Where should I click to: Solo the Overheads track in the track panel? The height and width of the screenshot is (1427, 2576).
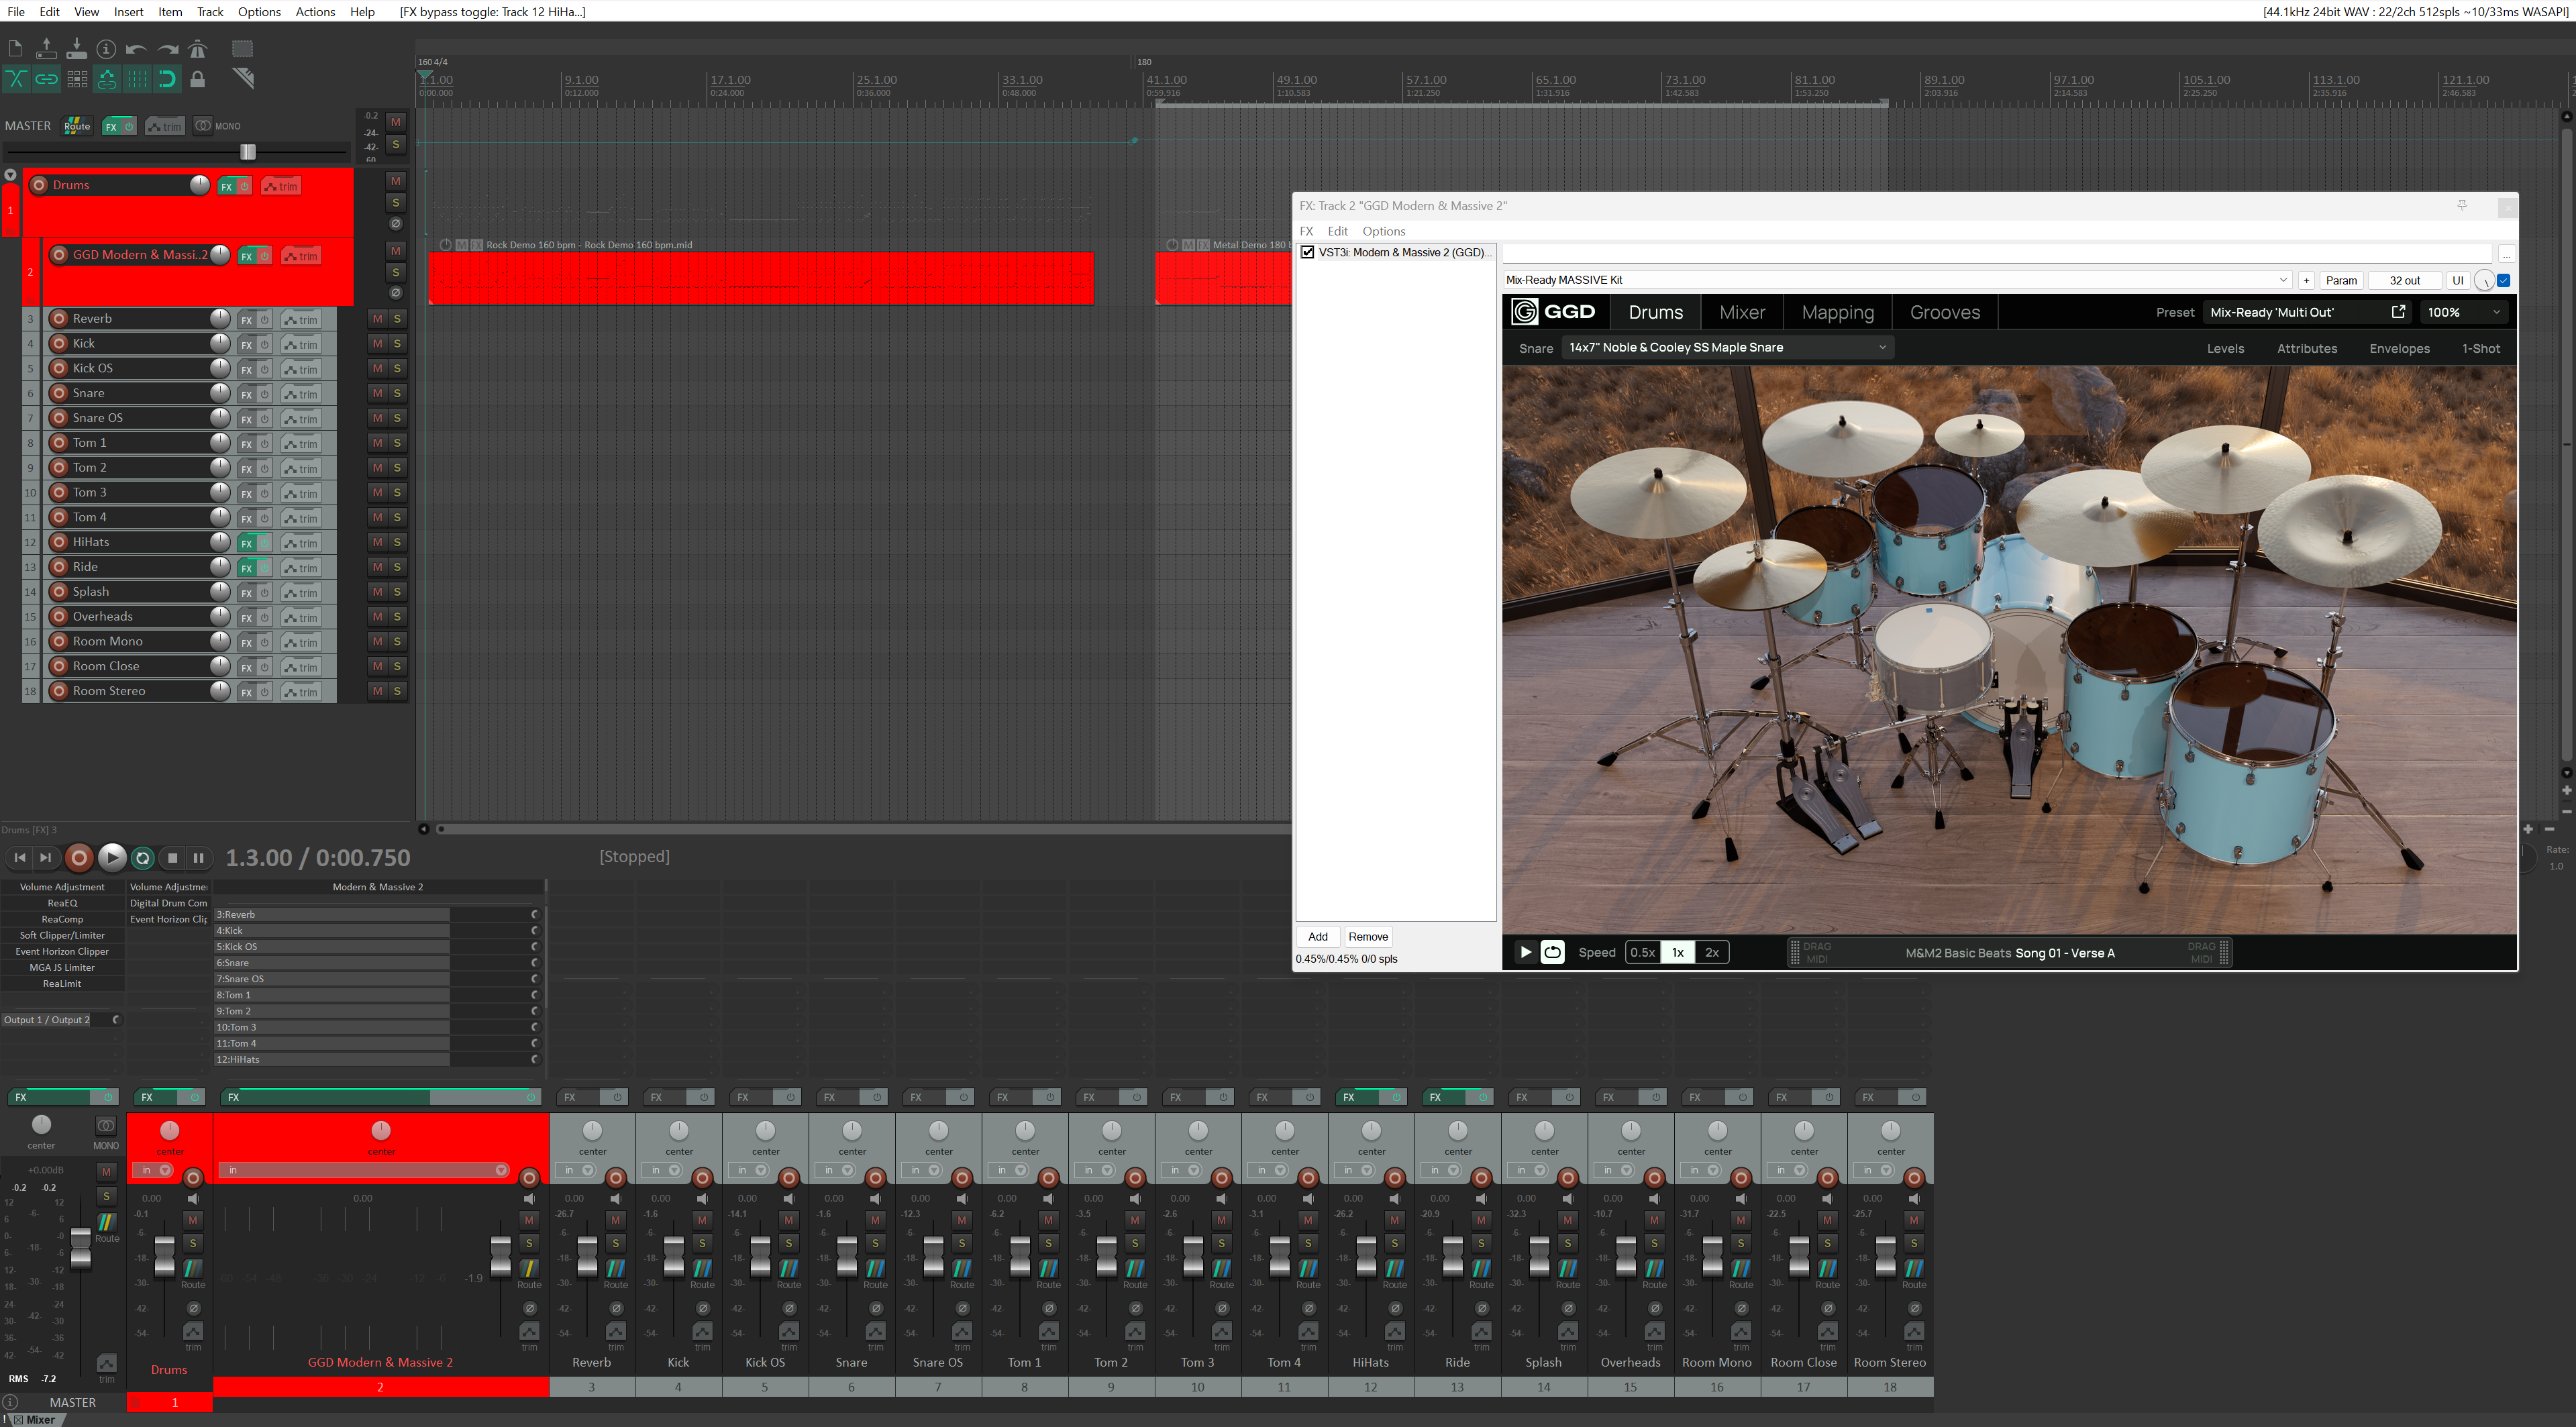pyautogui.click(x=397, y=616)
